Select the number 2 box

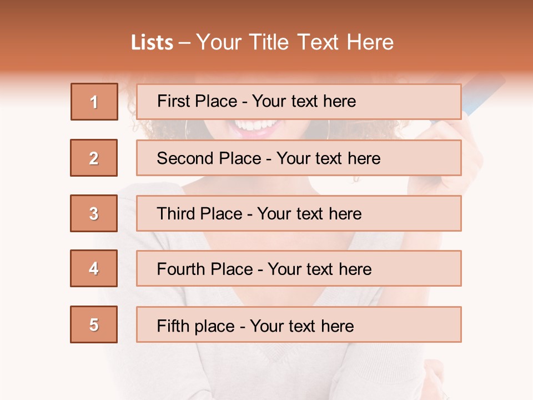pos(94,158)
